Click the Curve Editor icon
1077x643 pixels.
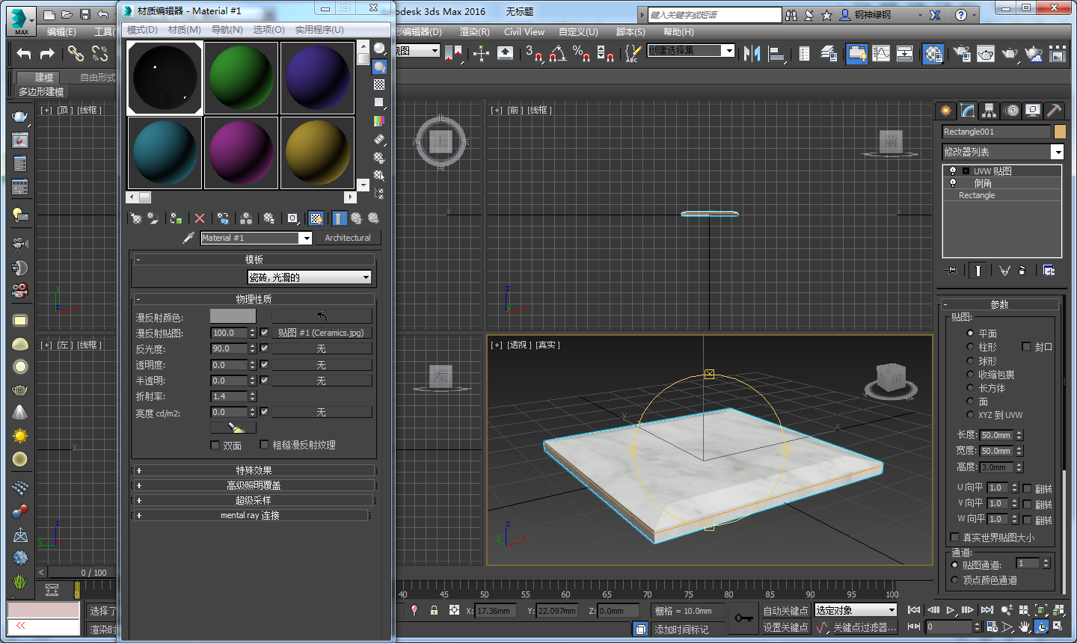[x=881, y=53]
